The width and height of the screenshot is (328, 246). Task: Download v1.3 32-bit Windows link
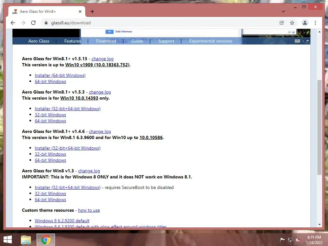coord(50,193)
